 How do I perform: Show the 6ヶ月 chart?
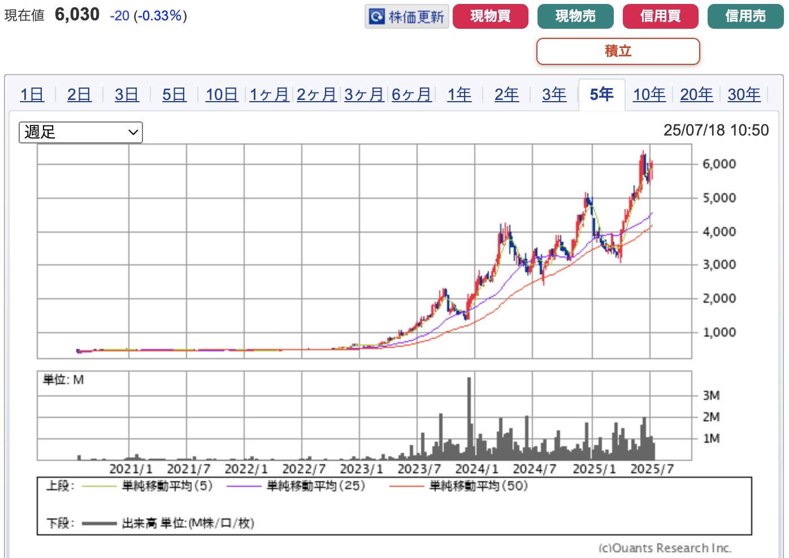tap(411, 94)
